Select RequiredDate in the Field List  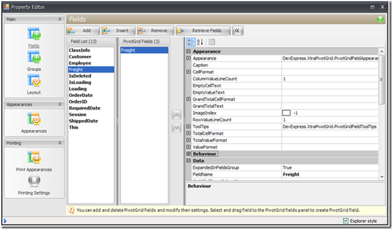pos(91,108)
